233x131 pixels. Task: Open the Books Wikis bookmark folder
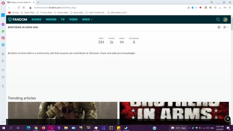click(x=77, y=13)
